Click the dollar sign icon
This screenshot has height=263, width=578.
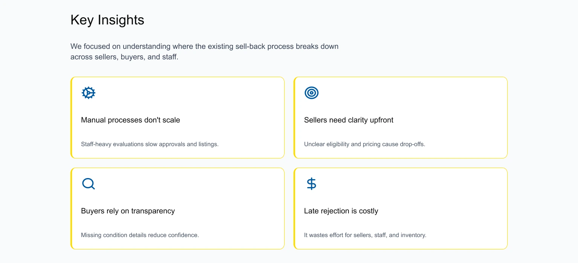point(312,184)
